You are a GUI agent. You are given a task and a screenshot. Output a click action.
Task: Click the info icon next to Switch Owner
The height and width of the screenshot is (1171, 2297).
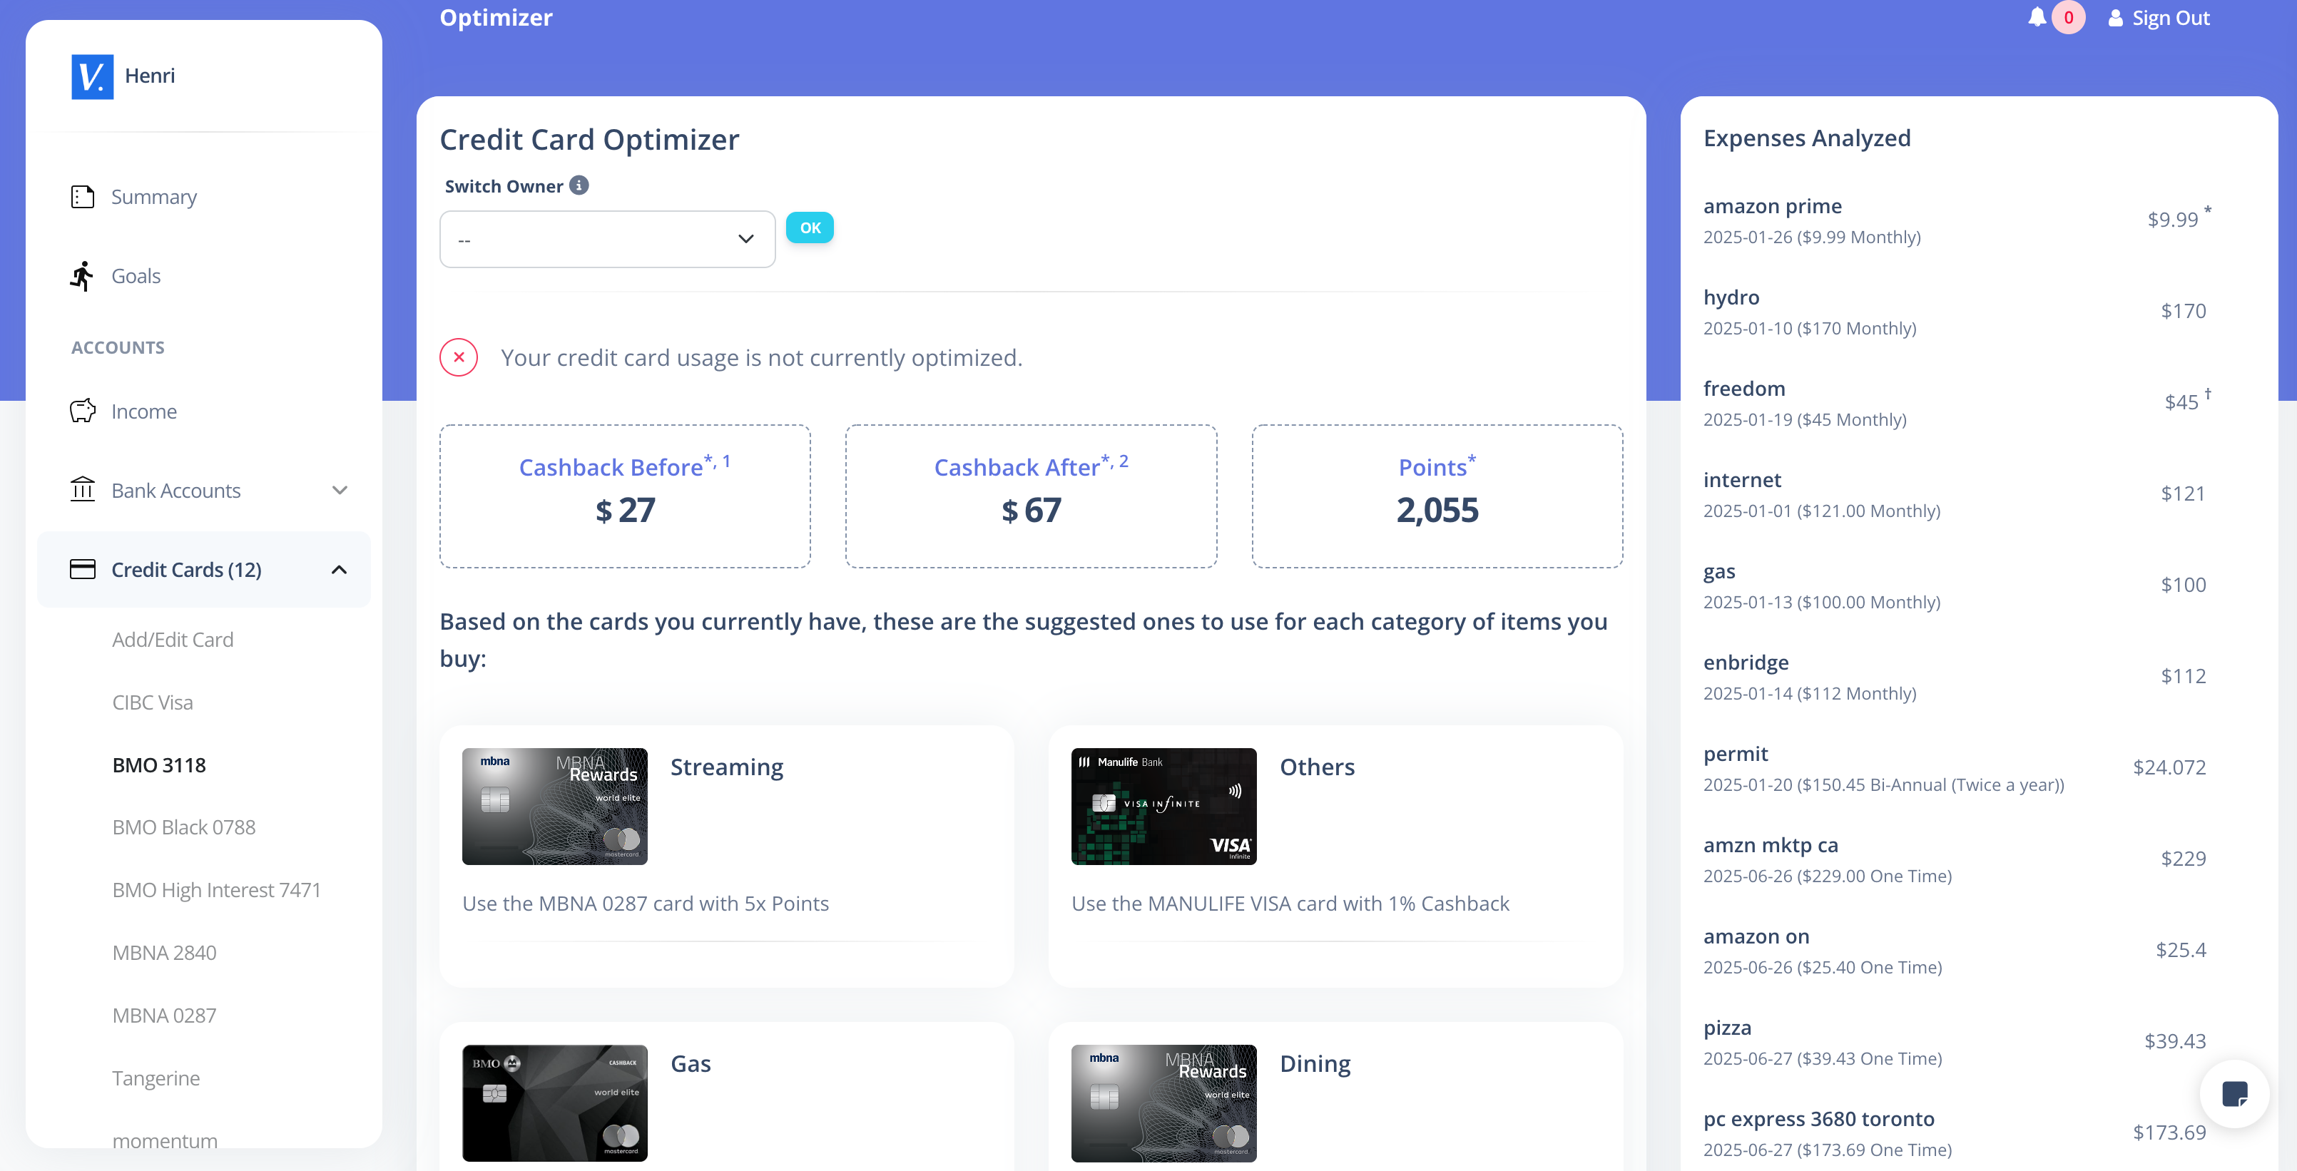tap(579, 185)
